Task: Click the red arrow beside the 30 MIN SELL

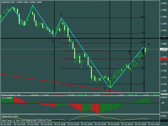Action: coord(111,95)
